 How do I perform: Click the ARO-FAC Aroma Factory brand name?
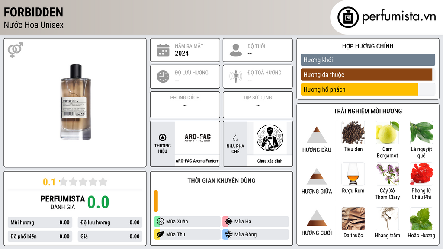(197, 161)
